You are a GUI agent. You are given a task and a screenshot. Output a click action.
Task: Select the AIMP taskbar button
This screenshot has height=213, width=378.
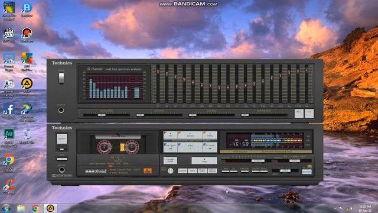(x=50, y=208)
